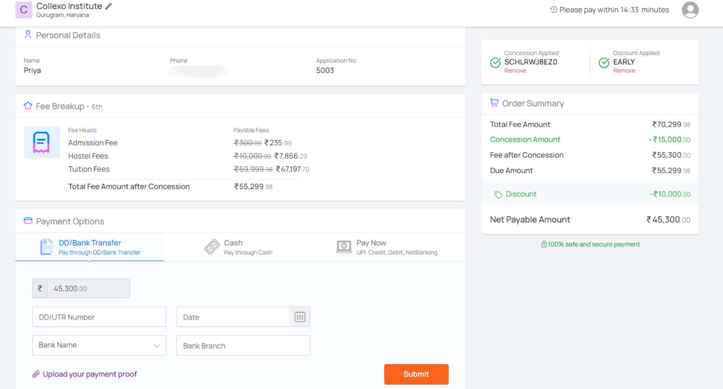Viewport: 723px width, 389px height.
Task: Open the user profile avatar
Action: (690, 10)
